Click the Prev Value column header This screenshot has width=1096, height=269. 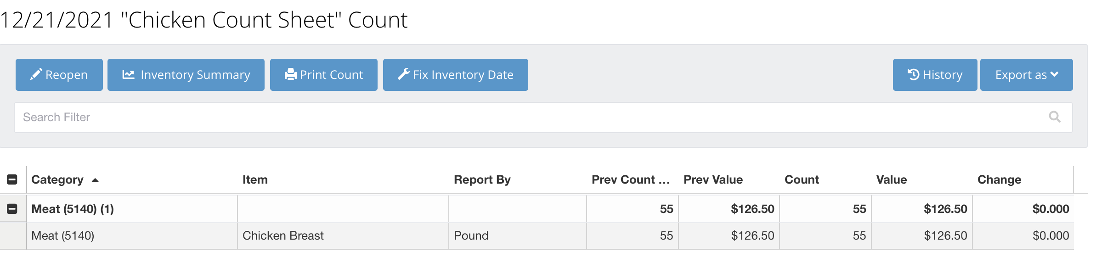tap(713, 179)
